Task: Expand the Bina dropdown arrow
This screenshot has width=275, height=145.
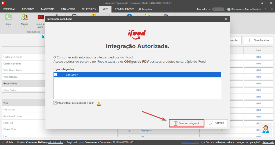Action: click(x=8, y=27)
